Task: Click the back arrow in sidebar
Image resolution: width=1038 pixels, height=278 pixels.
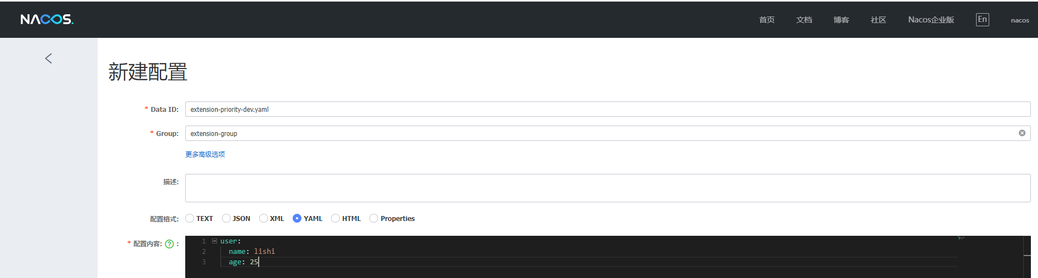Action: (49, 59)
